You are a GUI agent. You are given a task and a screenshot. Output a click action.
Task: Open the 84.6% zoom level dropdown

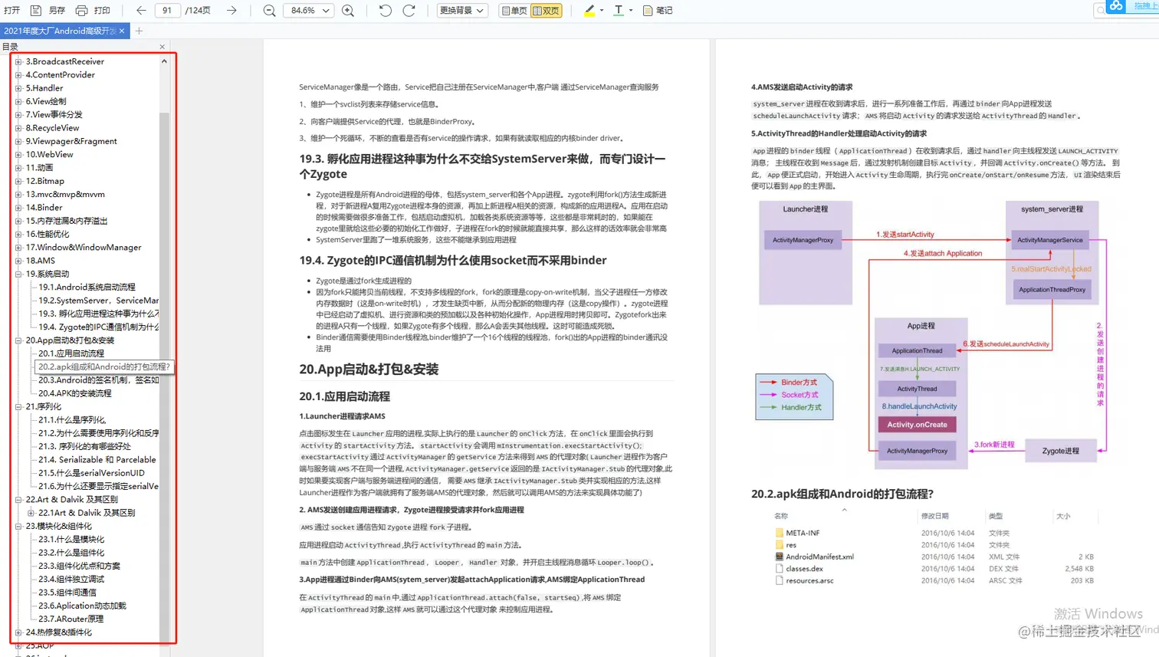point(309,11)
